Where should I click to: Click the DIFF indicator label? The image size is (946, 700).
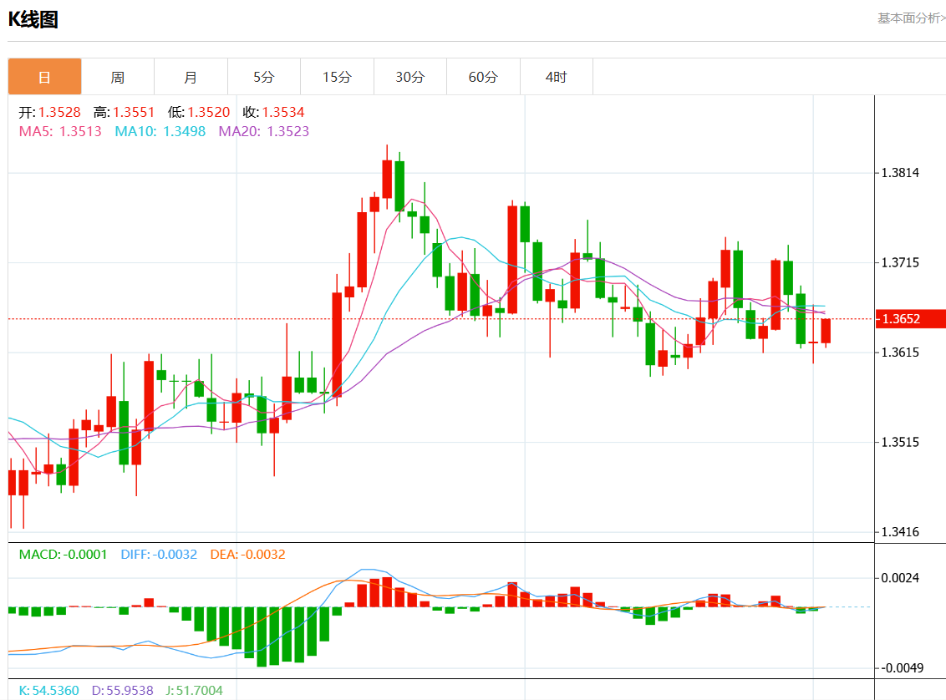tap(159, 554)
